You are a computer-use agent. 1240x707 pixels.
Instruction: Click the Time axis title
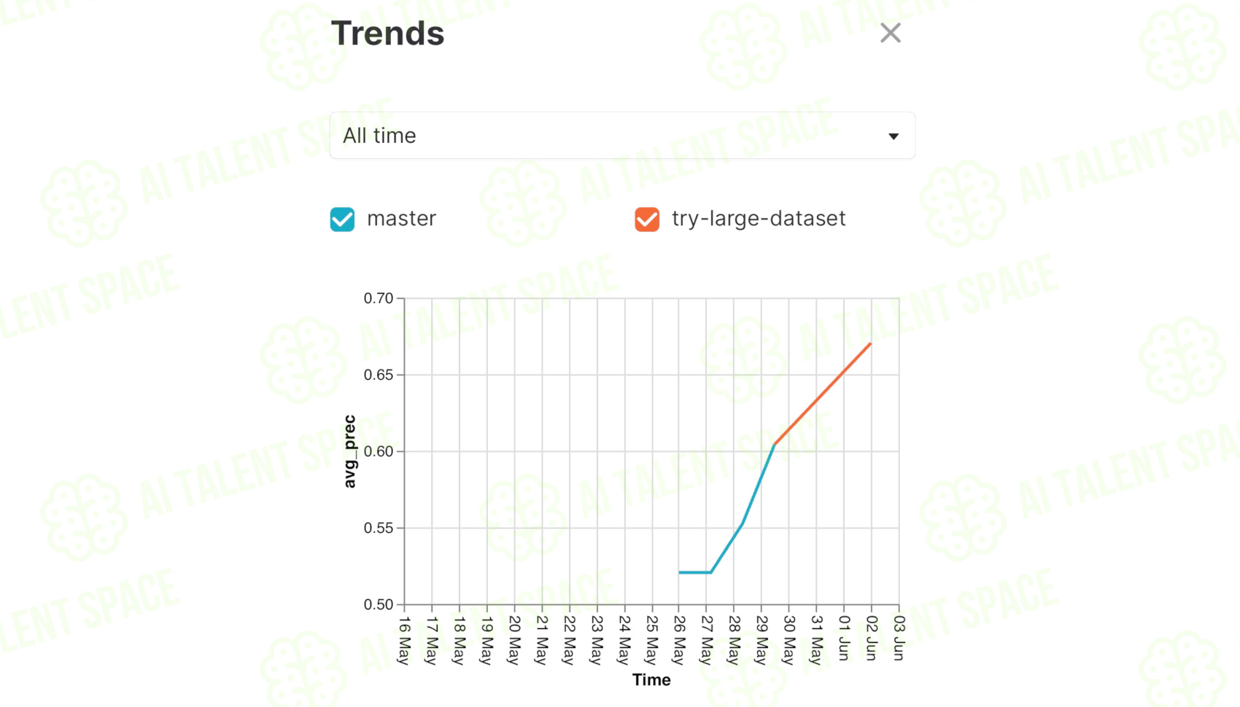[x=651, y=680]
